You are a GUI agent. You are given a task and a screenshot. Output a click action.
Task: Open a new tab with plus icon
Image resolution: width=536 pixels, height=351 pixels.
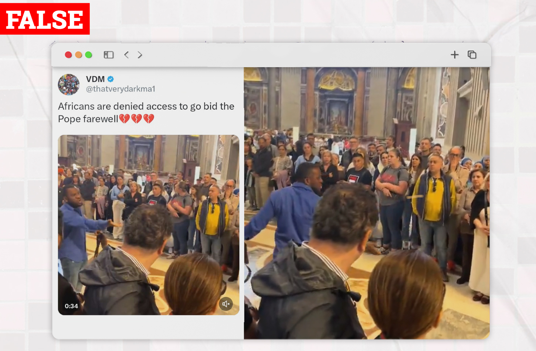[455, 55]
